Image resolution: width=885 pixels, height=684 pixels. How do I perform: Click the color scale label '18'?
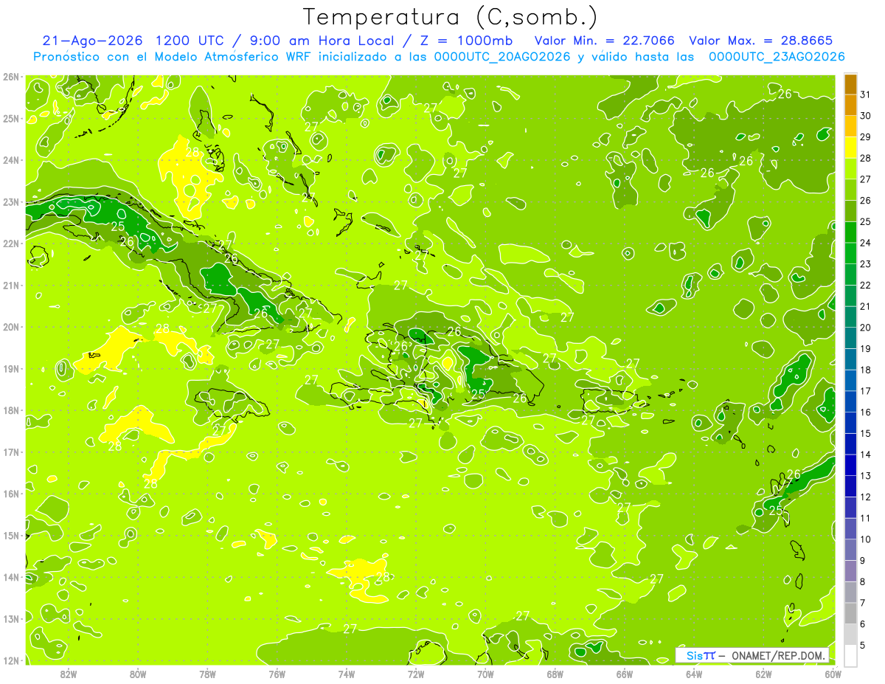point(866,370)
